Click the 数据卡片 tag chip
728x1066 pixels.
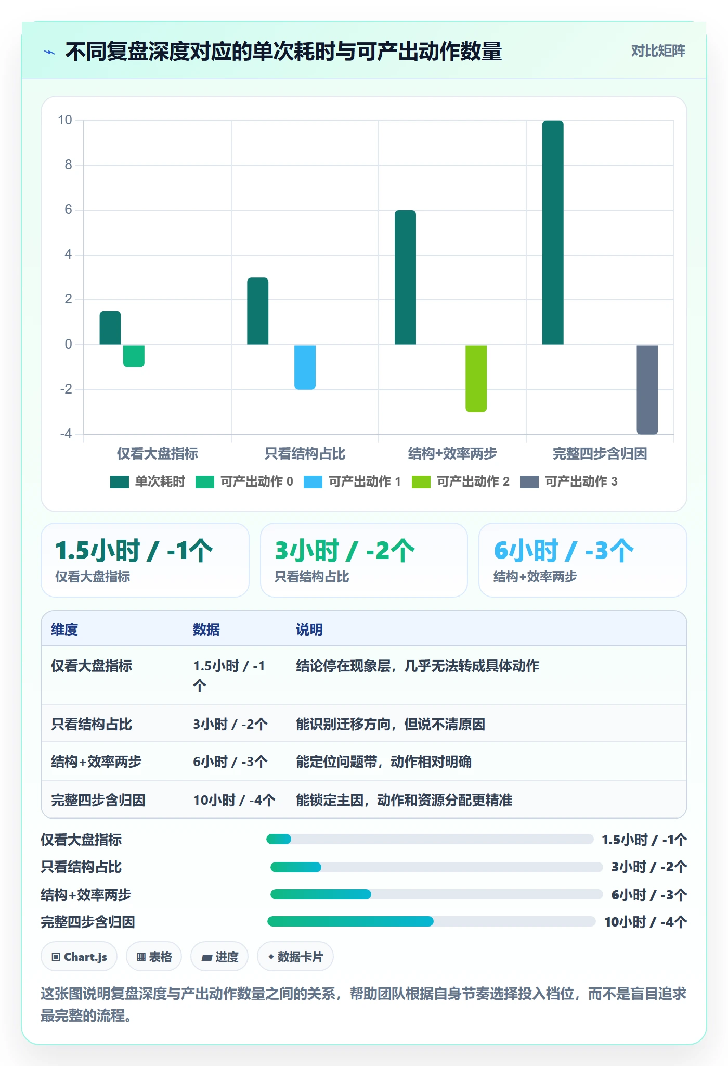(x=295, y=957)
